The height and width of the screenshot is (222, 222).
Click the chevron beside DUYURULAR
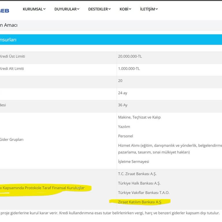tap(78, 9)
